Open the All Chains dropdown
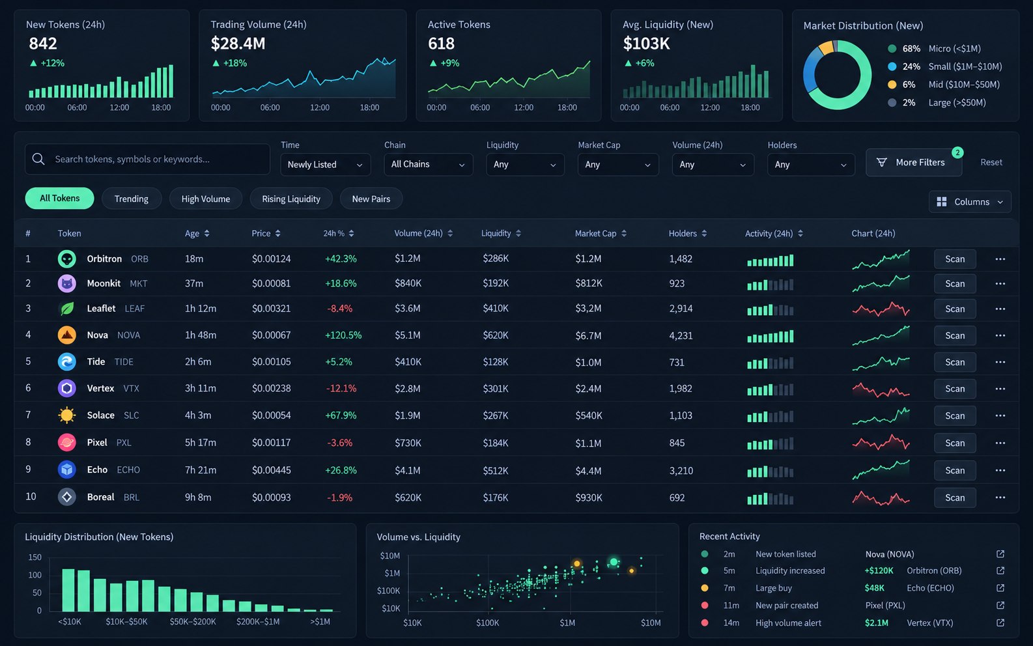Image resolution: width=1033 pixels, height=646 pixels. point(429,165)
